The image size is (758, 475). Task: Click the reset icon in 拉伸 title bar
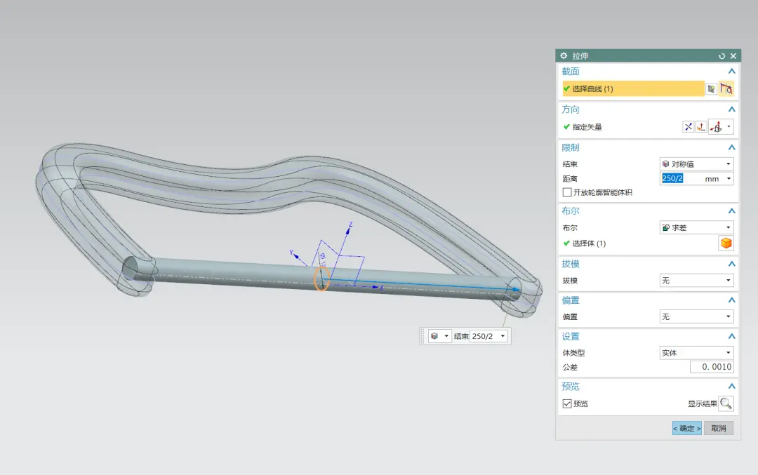722,56
